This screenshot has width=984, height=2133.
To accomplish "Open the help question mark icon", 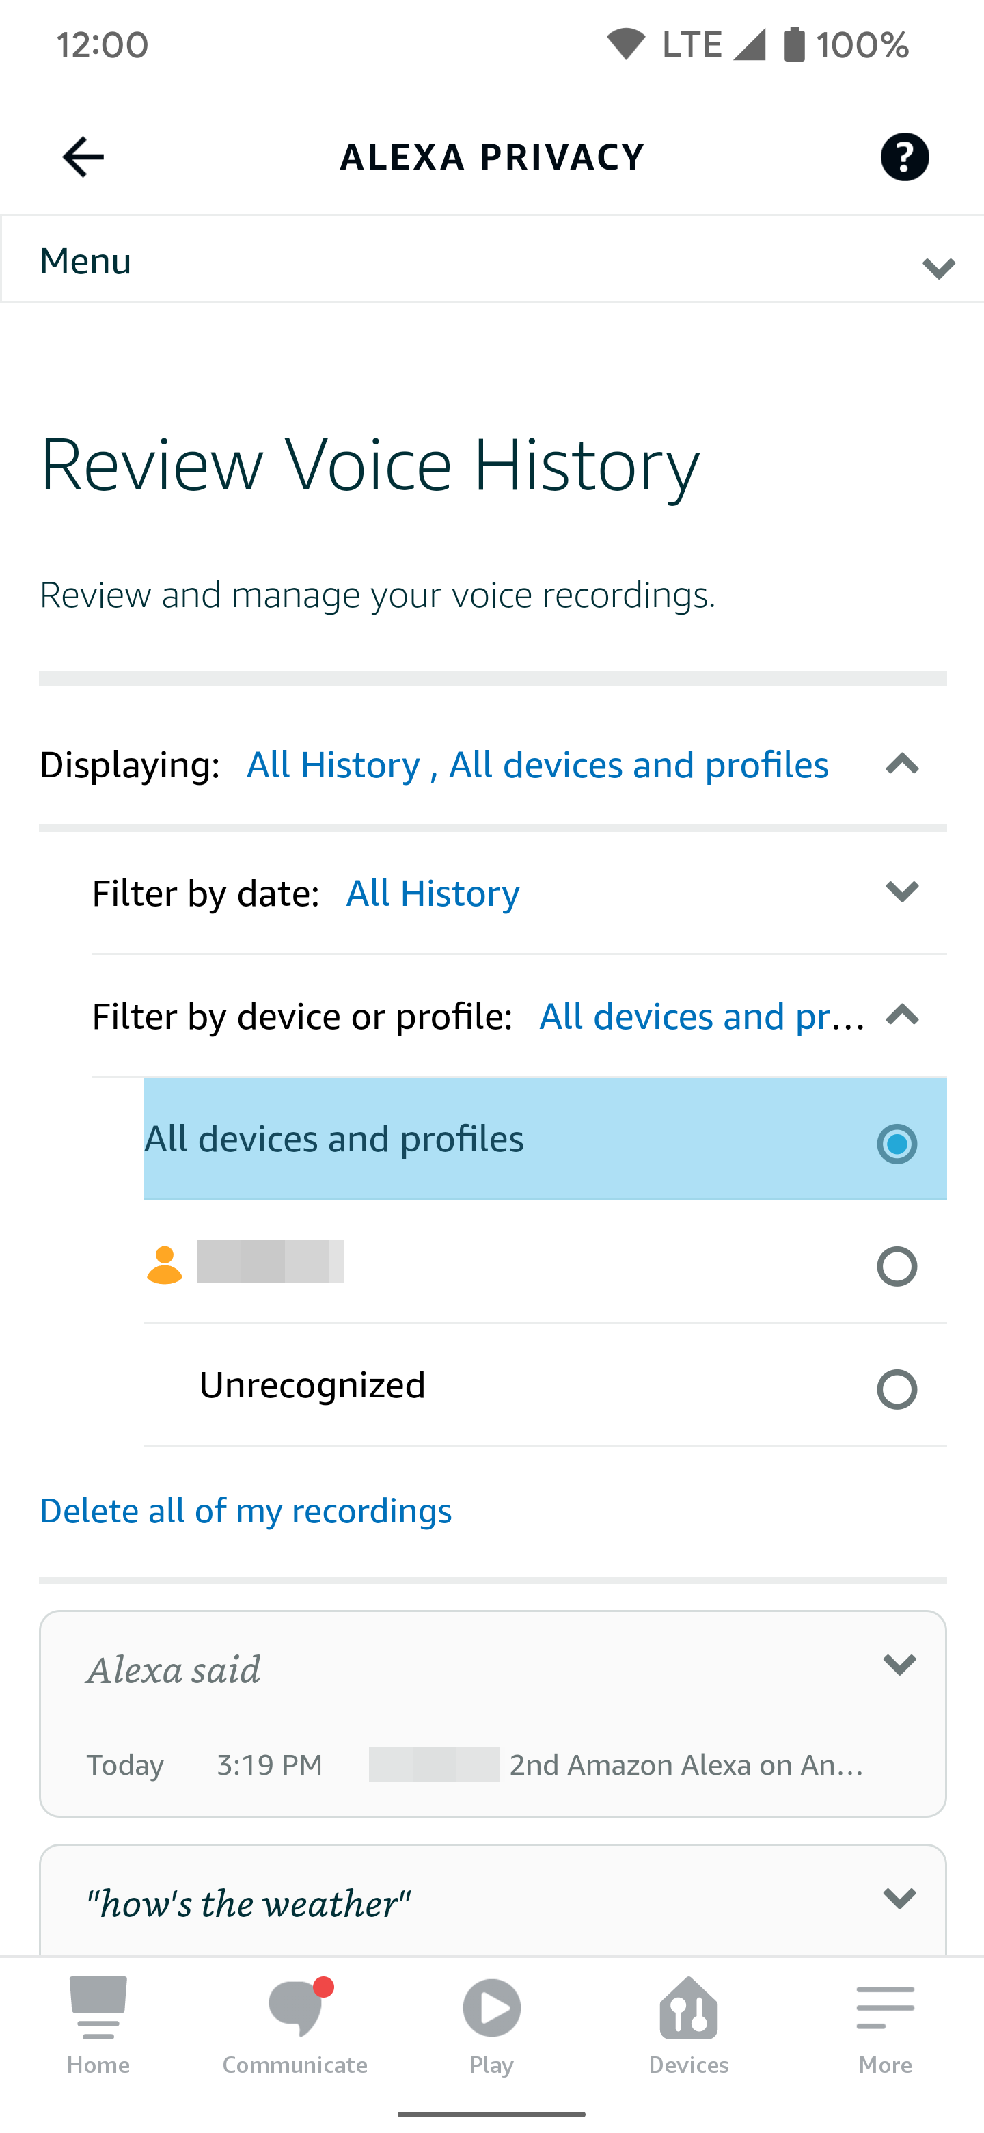I will 904,157.
